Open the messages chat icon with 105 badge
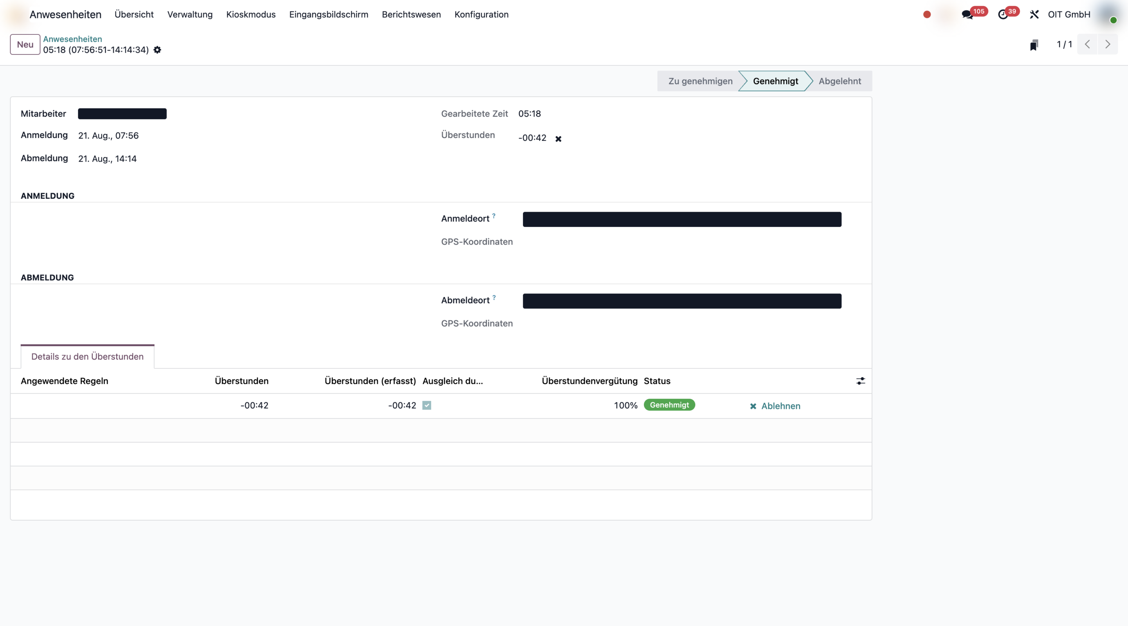The height and width of the screenshot is (626, 1128). tap(967, 14)
